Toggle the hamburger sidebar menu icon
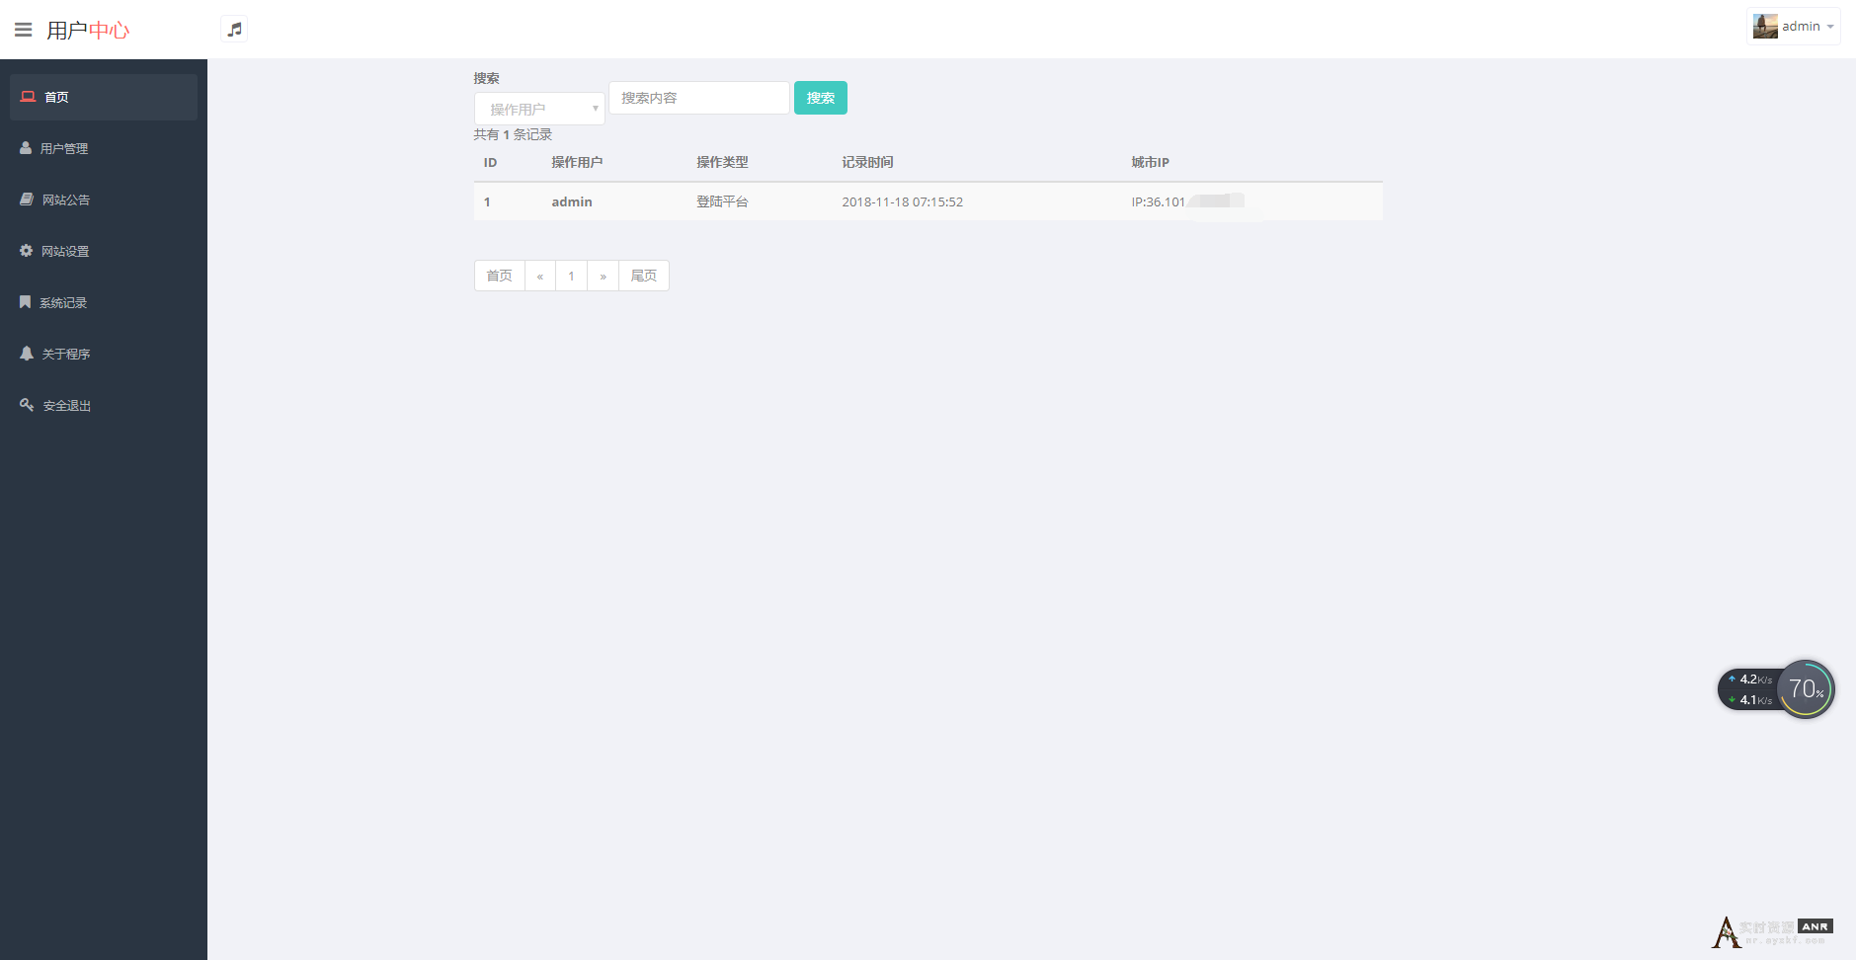The height and width of the screenshot is (960, 1856). [23, 30]
